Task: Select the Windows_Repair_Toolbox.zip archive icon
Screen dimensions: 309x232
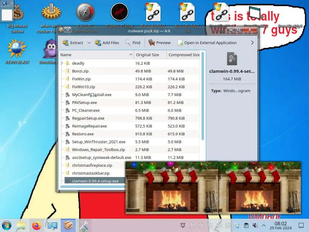Action: pos(68,150)
